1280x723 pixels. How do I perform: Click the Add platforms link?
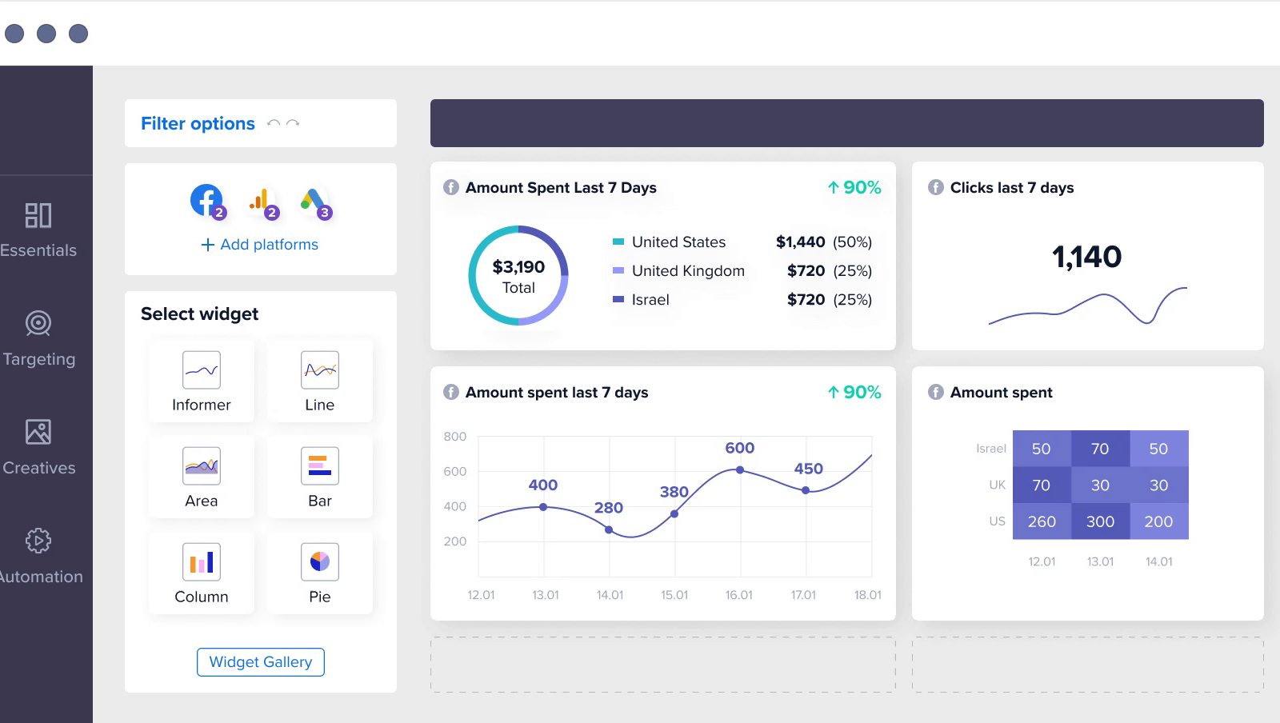coord(260,244)
